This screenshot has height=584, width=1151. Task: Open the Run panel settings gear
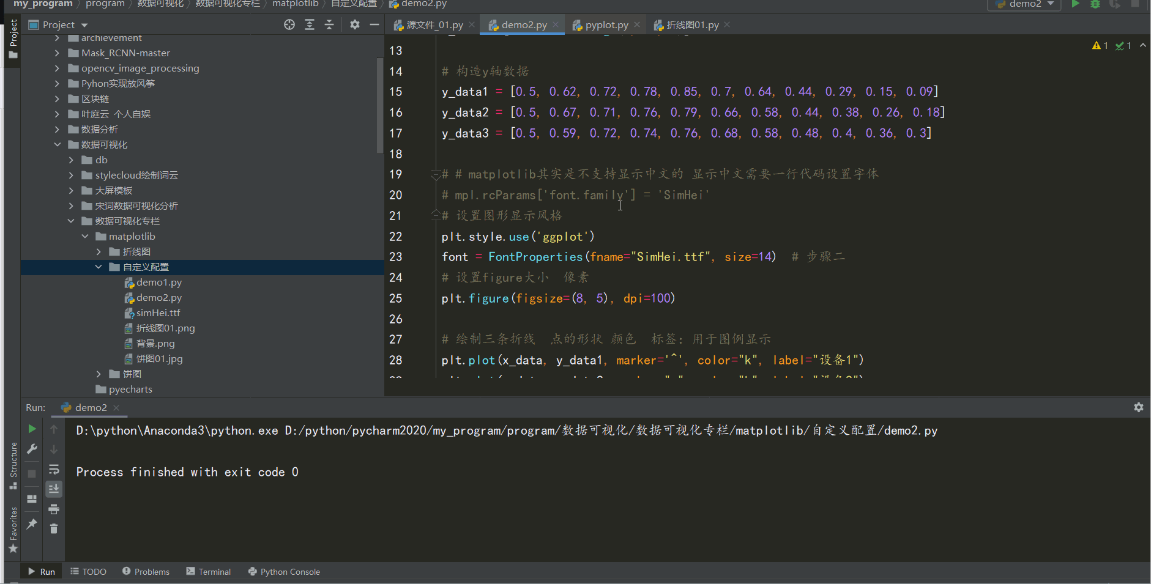1138,407
